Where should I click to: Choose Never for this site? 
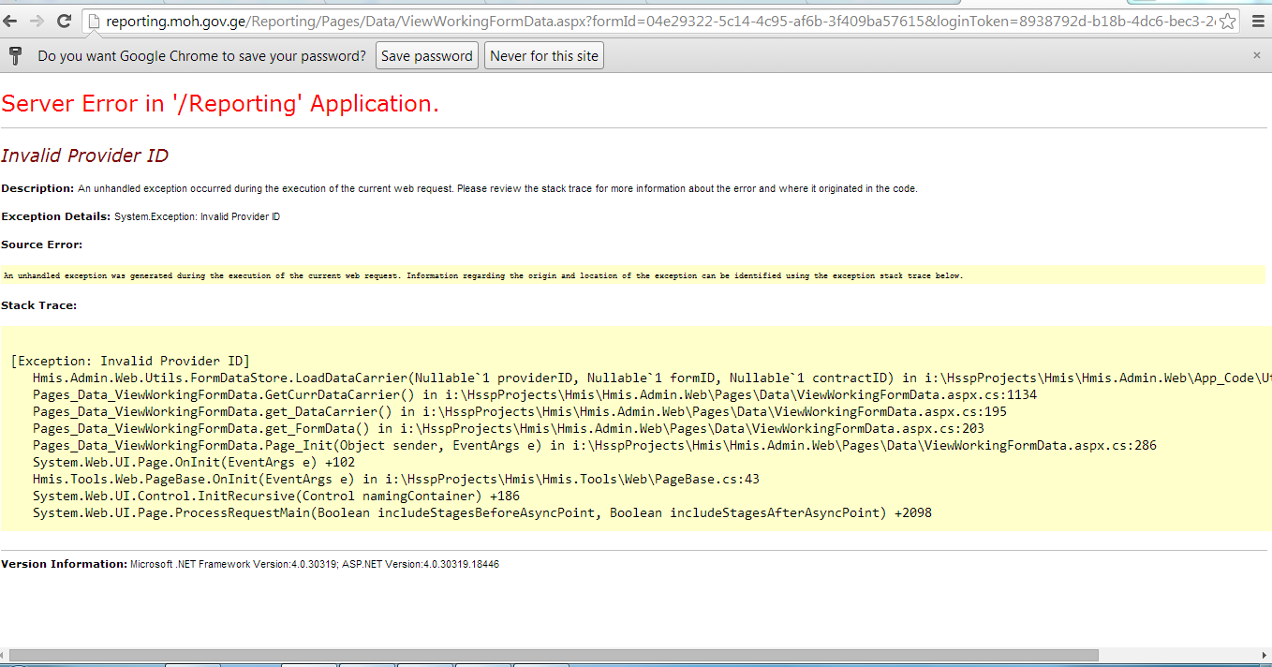click(x=543, y=56)
